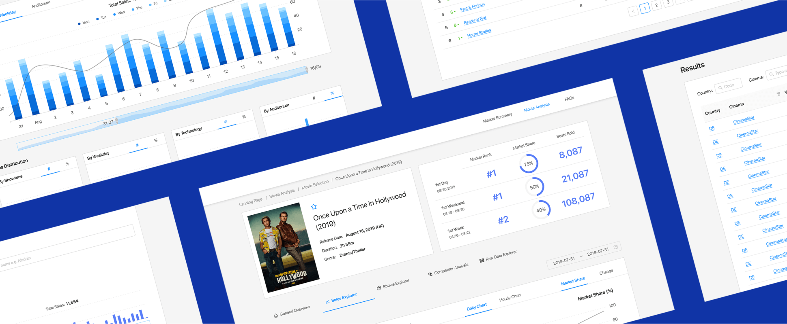Toggle By Auditorium to count (#) view
Screen dimensions: 787x324
pos(314,98)
